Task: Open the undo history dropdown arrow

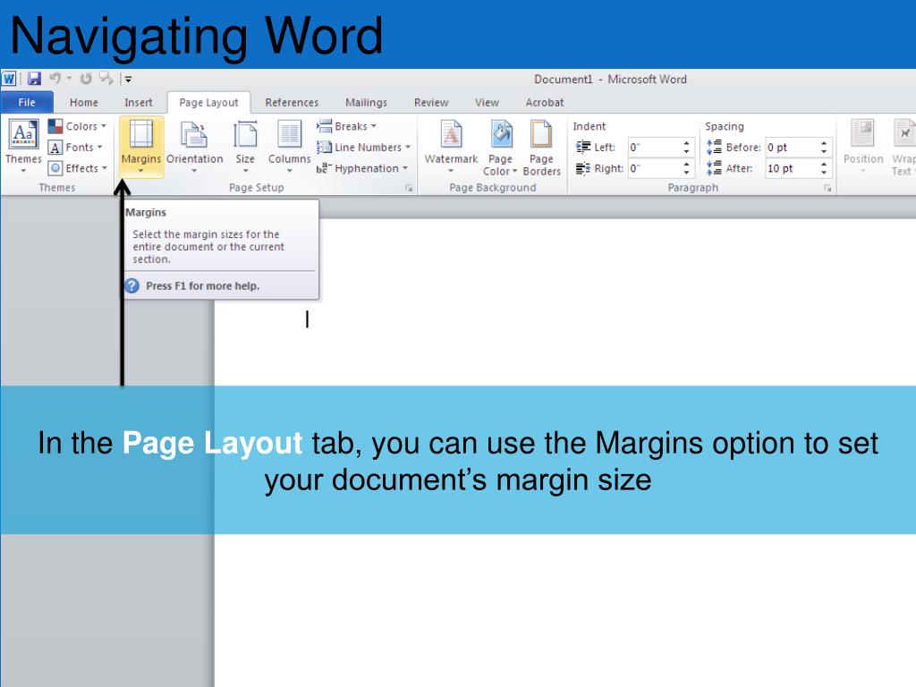Action: (x=69, y=79)
